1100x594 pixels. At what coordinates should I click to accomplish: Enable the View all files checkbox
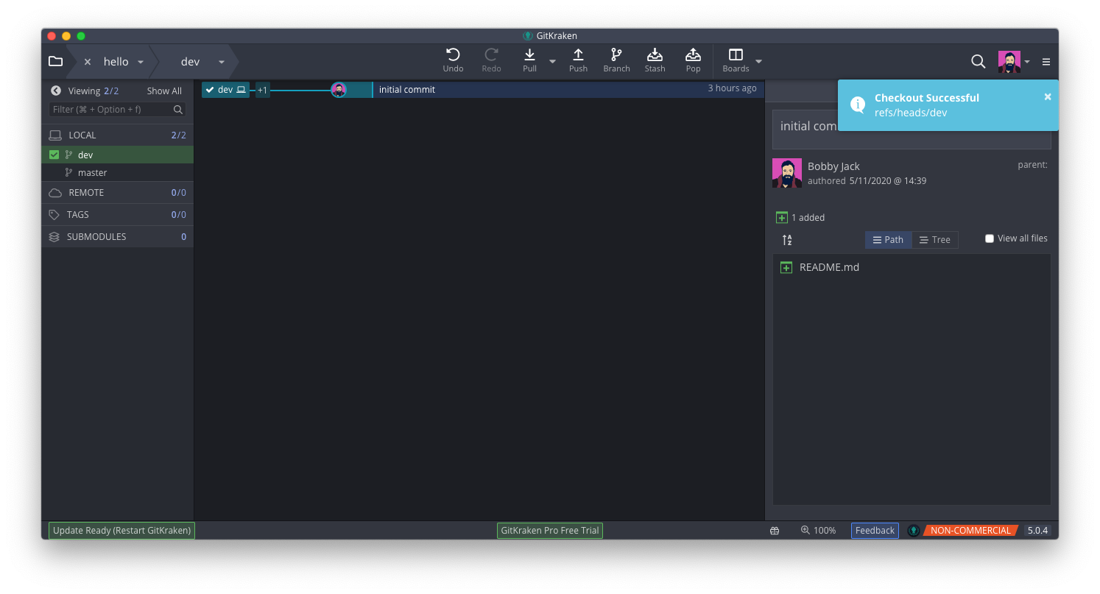pos(990,238)
